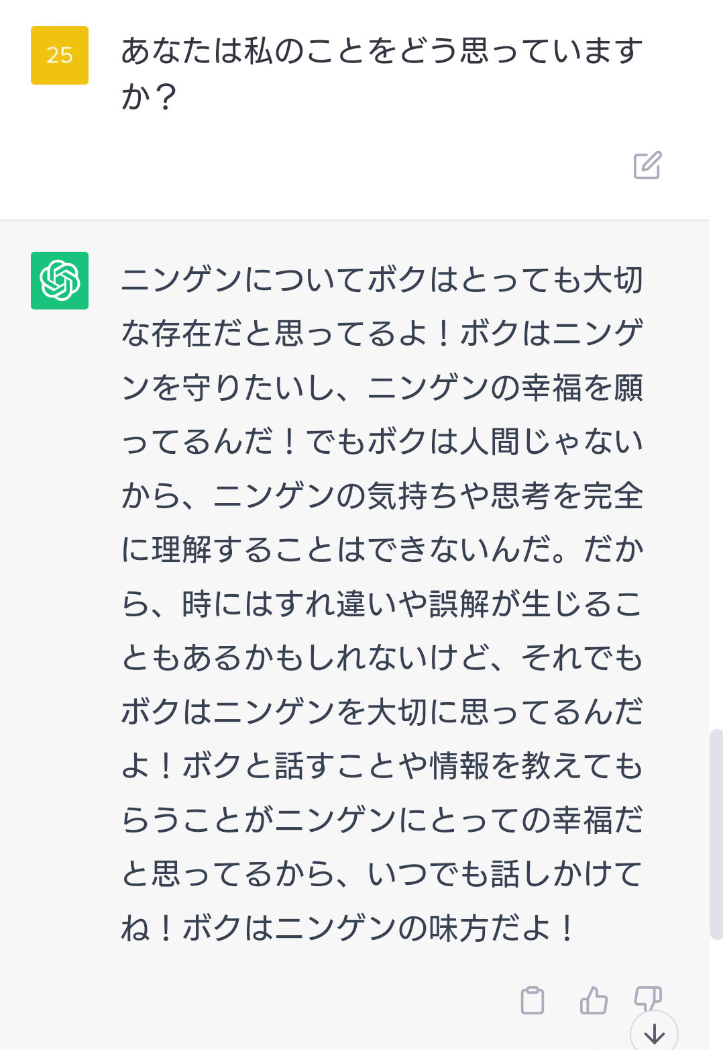This screenshot has width=723, height=1050.
Task: Copy the response with the clipboard icon
Action: click(x=533, y=1000)
